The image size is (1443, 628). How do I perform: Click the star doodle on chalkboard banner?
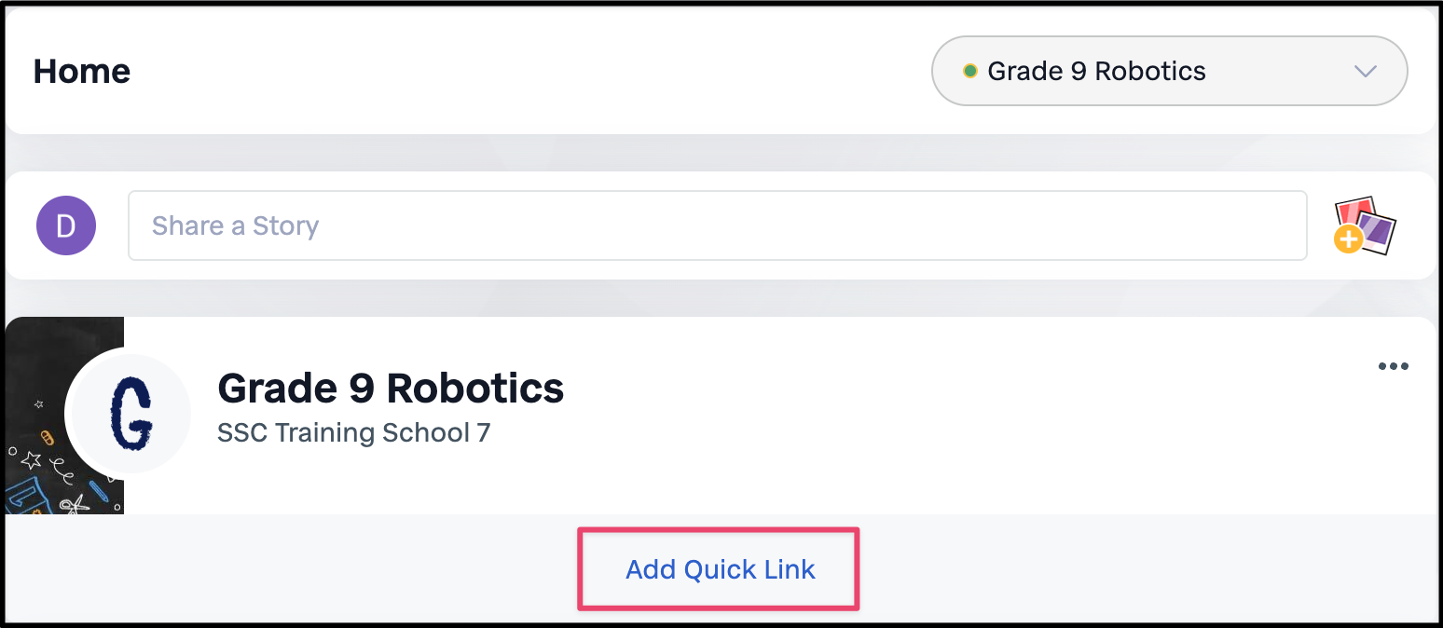click(31, 459)
